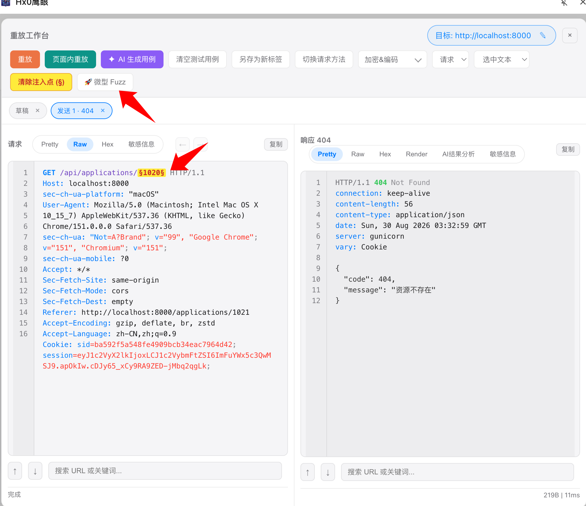Save as new tab with 另存为新标签
Viewport: 586px width, 506px height.
pos(261,59)
